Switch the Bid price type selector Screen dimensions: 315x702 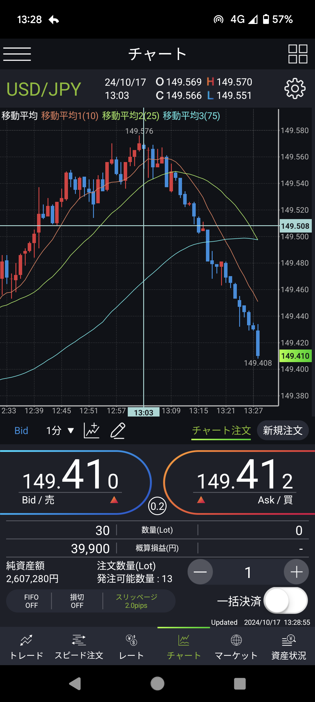(21, 431)
